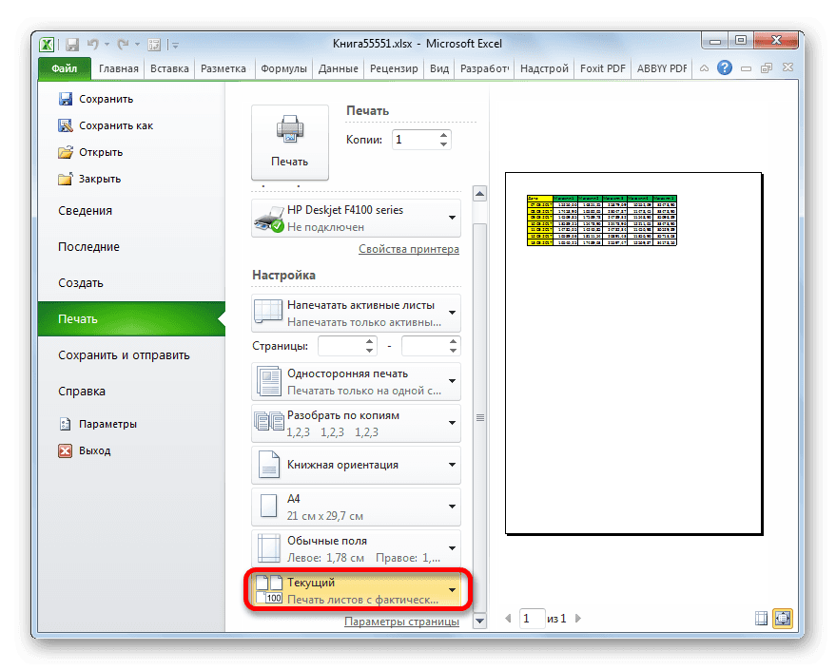Viewport: 836px width, 670px height.
Task: Go to previous preview page arrow
Action: pos(507,618)
